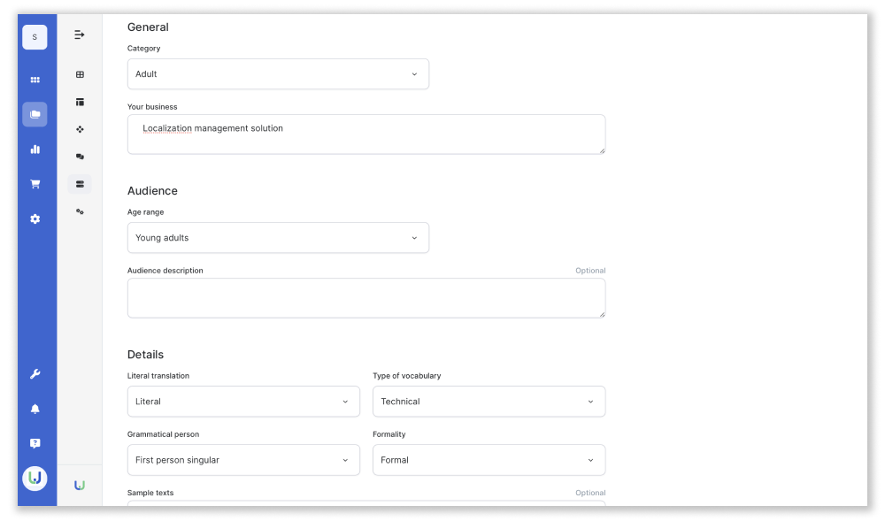Open the Category dropdown showing Adult

278,74
